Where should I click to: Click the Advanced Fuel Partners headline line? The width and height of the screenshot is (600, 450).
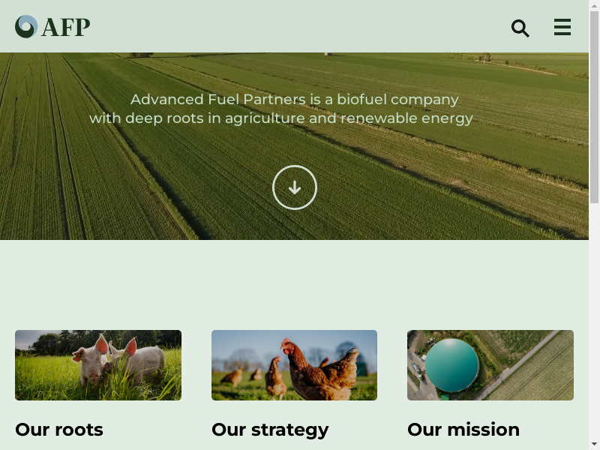point(294,100)
